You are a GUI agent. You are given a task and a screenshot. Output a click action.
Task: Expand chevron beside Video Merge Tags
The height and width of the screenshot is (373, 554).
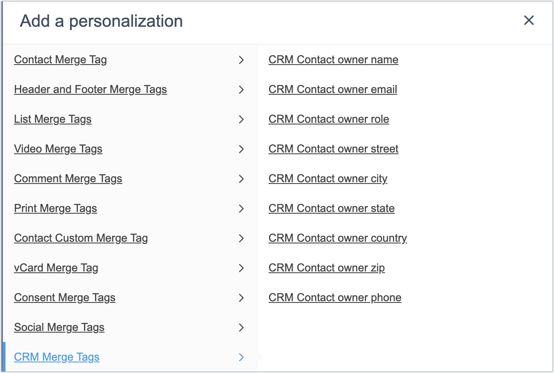(x=241, y=149)
